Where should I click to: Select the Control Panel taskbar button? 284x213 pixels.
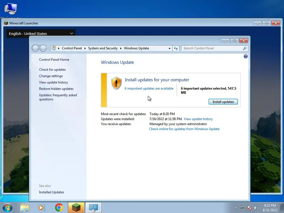(93, 207)
